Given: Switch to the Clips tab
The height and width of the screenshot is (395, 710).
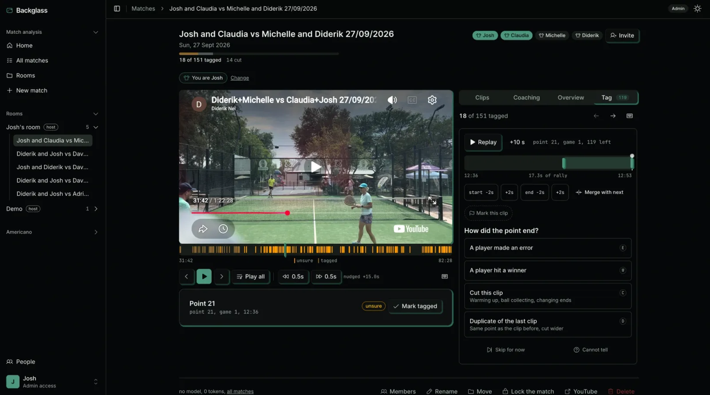Looking at the screenshot, I should [x=482, y=98].
